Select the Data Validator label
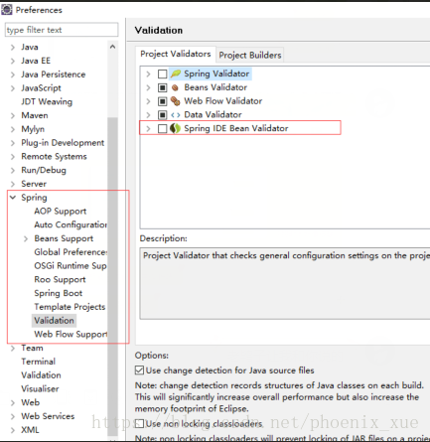The image size is (430, 442). point(213,115)
